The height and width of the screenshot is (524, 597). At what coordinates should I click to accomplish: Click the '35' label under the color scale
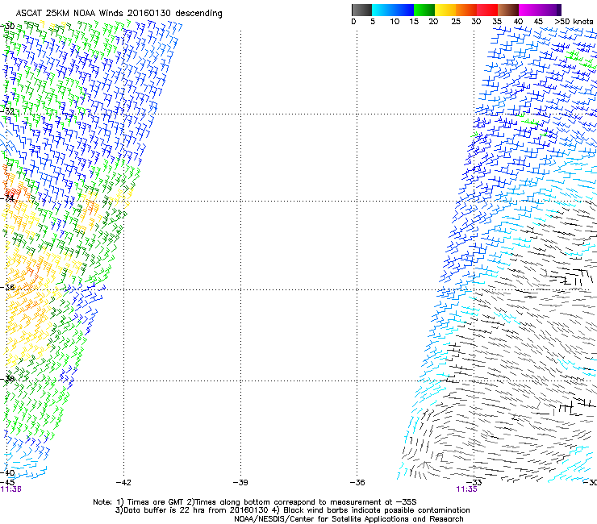(497, 22)
